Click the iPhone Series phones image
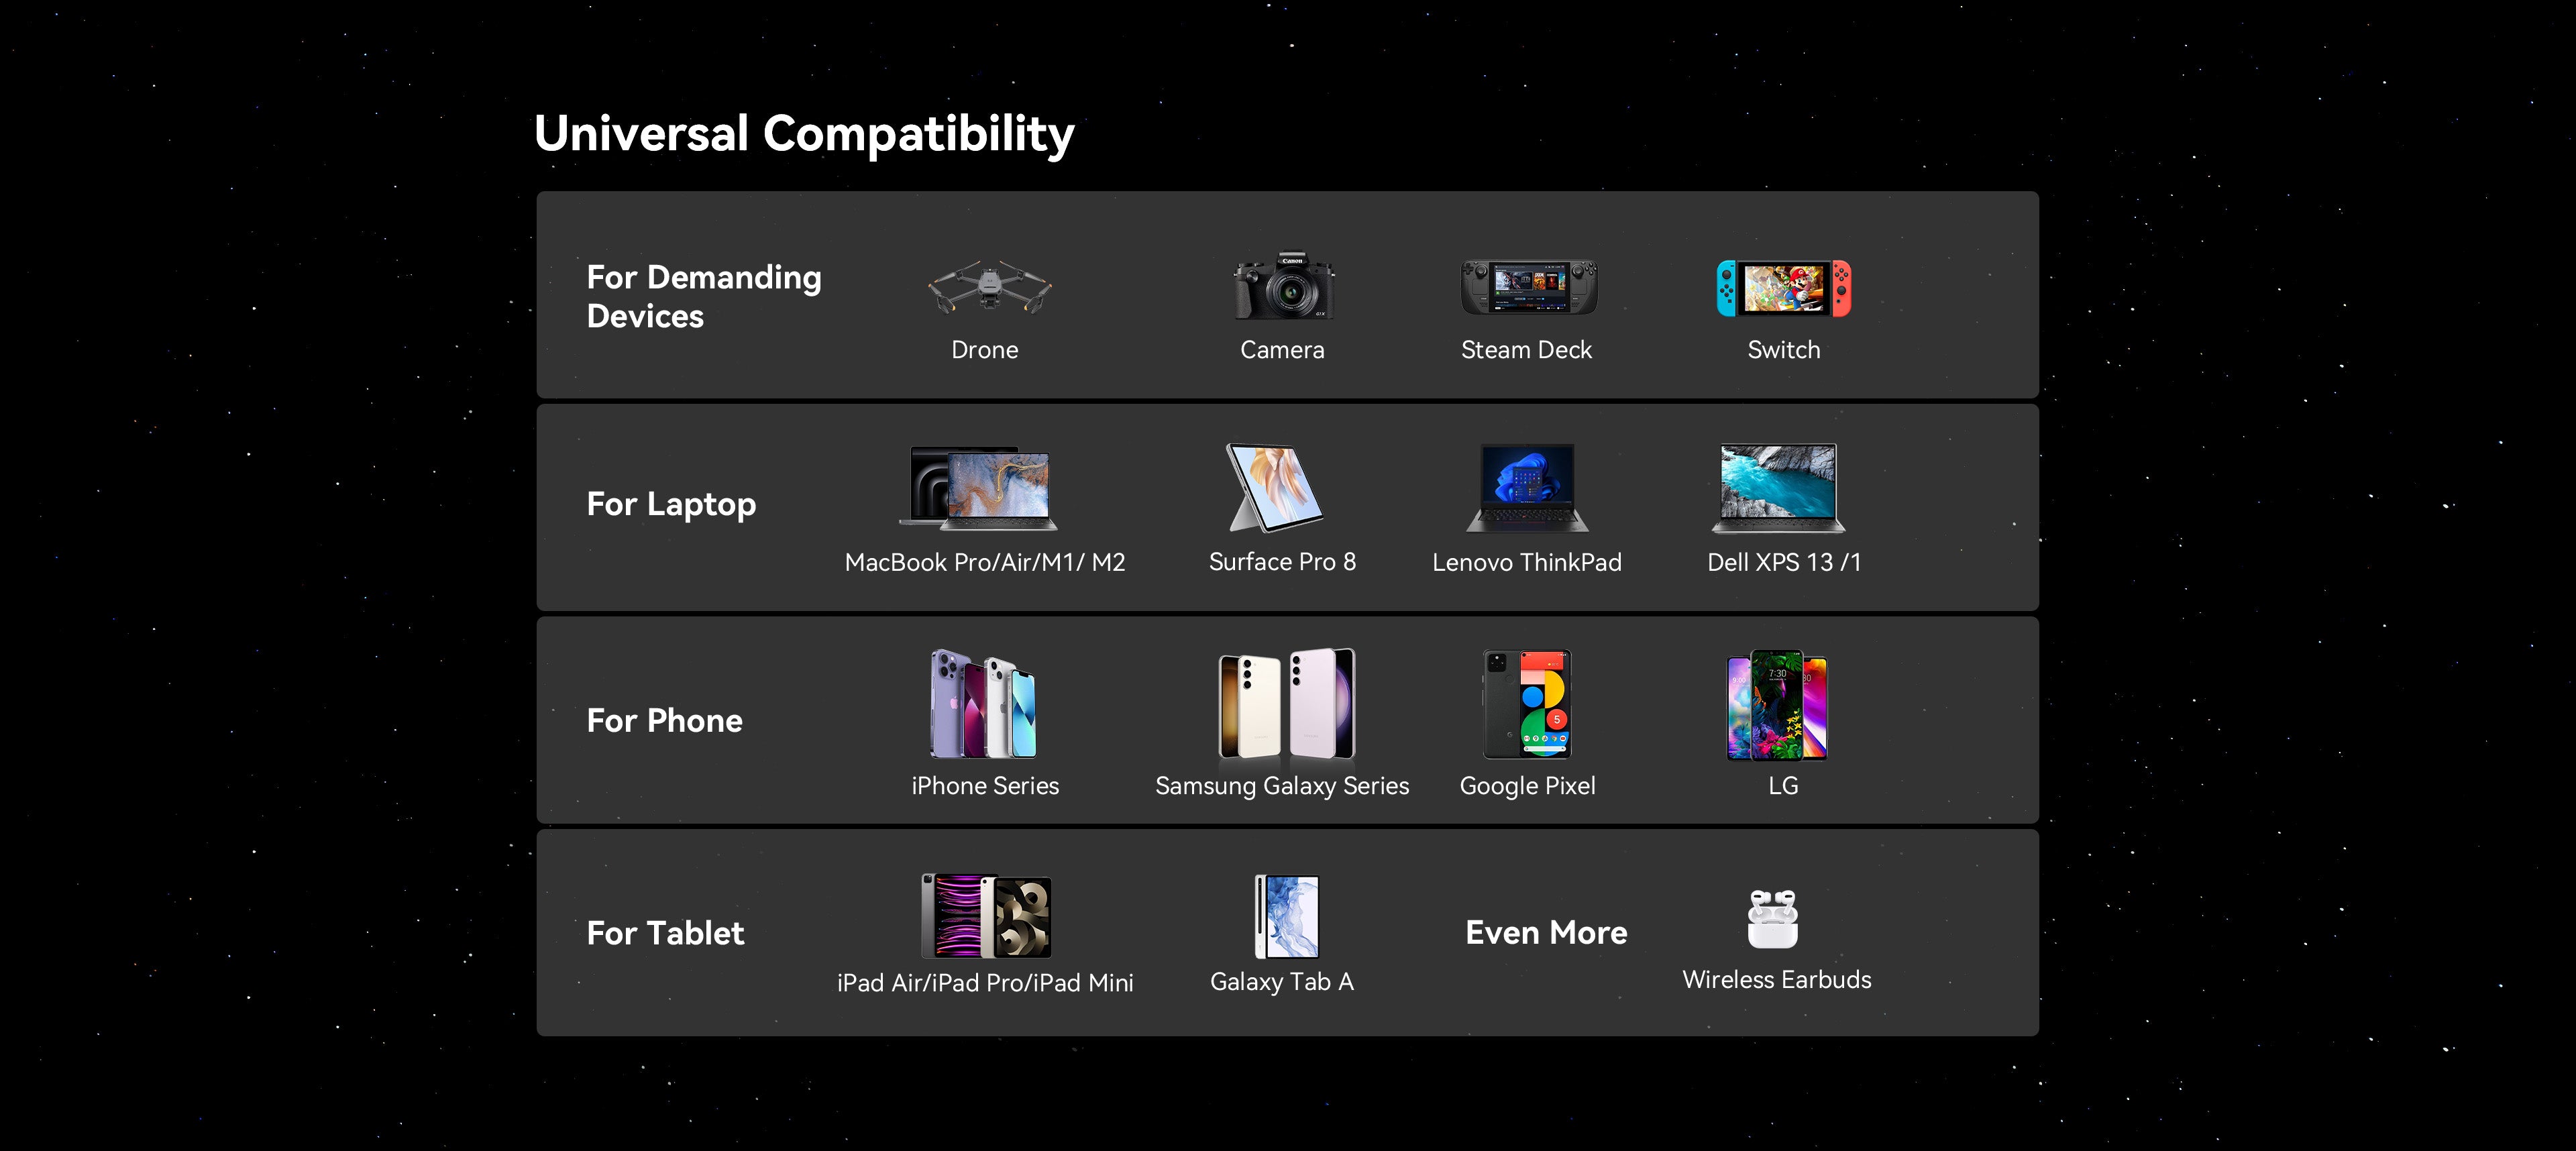This screenshot has height=1151, width=2576. (984, 704)
